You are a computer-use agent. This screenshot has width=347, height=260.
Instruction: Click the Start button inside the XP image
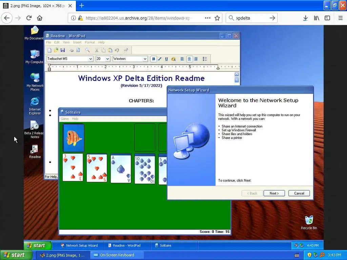pyautogui.click(x=37, y=245)
